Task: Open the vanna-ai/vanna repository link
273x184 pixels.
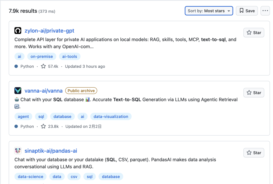Action: pos(43,91)
